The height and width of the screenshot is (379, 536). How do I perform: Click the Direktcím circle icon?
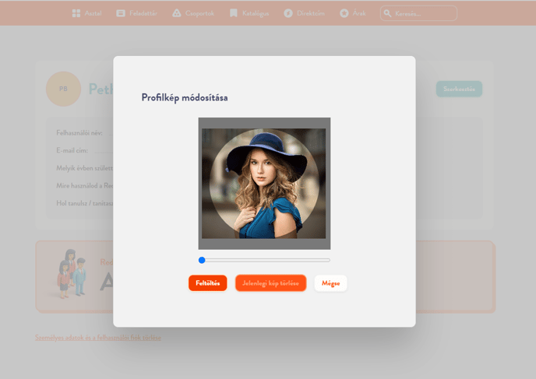(x=288, y=13)
